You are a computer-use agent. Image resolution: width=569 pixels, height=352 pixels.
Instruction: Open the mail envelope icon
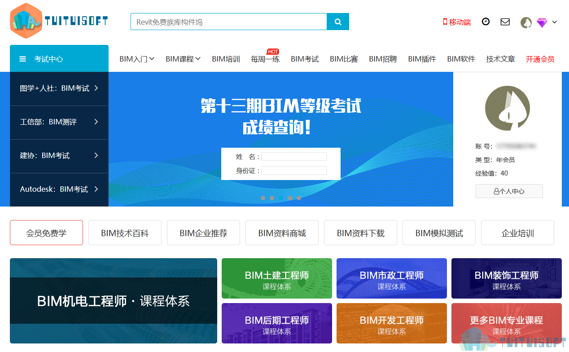pos(505,22)
